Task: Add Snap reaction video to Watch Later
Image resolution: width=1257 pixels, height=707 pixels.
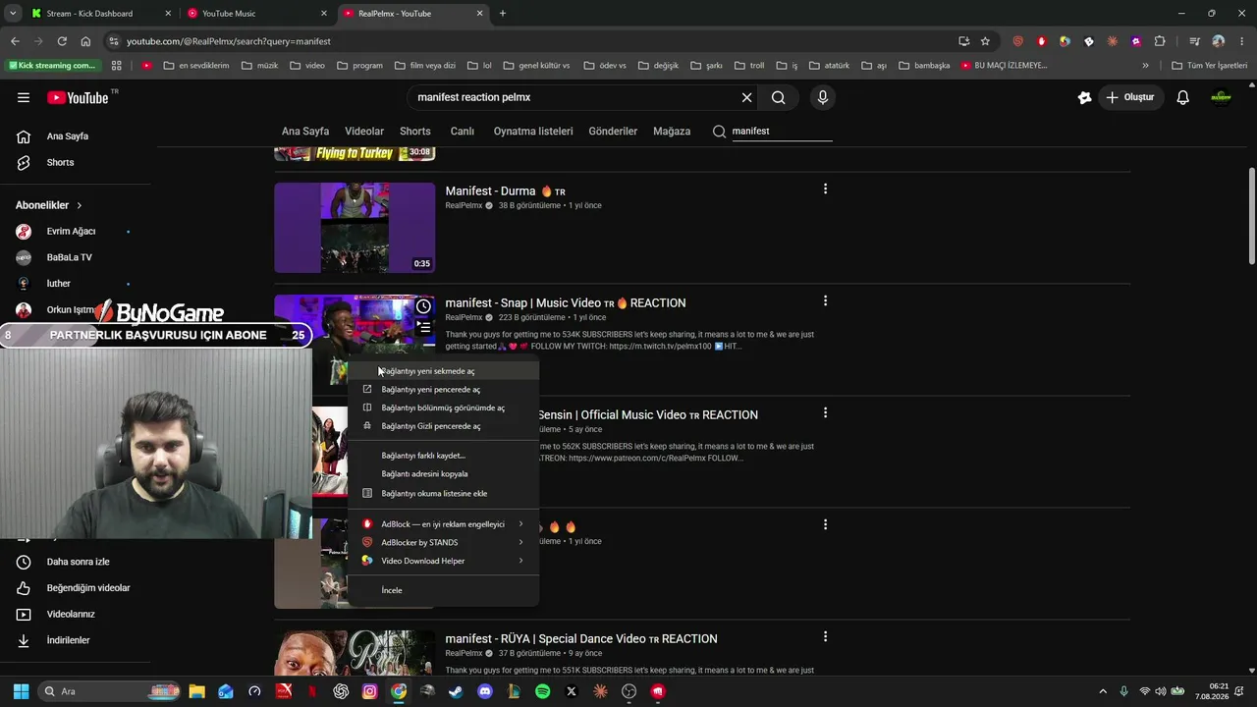Action: coord(423,306)
